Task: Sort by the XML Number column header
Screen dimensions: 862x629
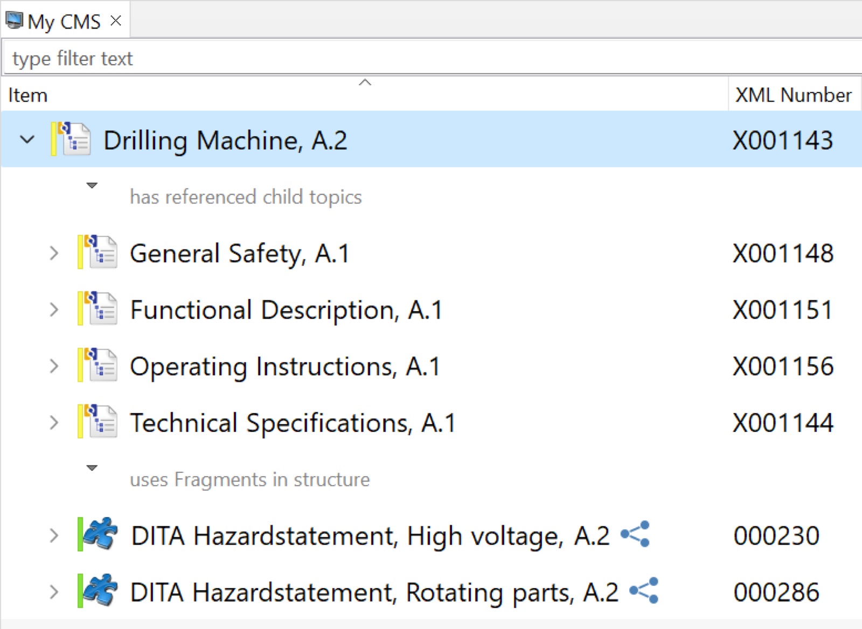Action: coord(794,95)
